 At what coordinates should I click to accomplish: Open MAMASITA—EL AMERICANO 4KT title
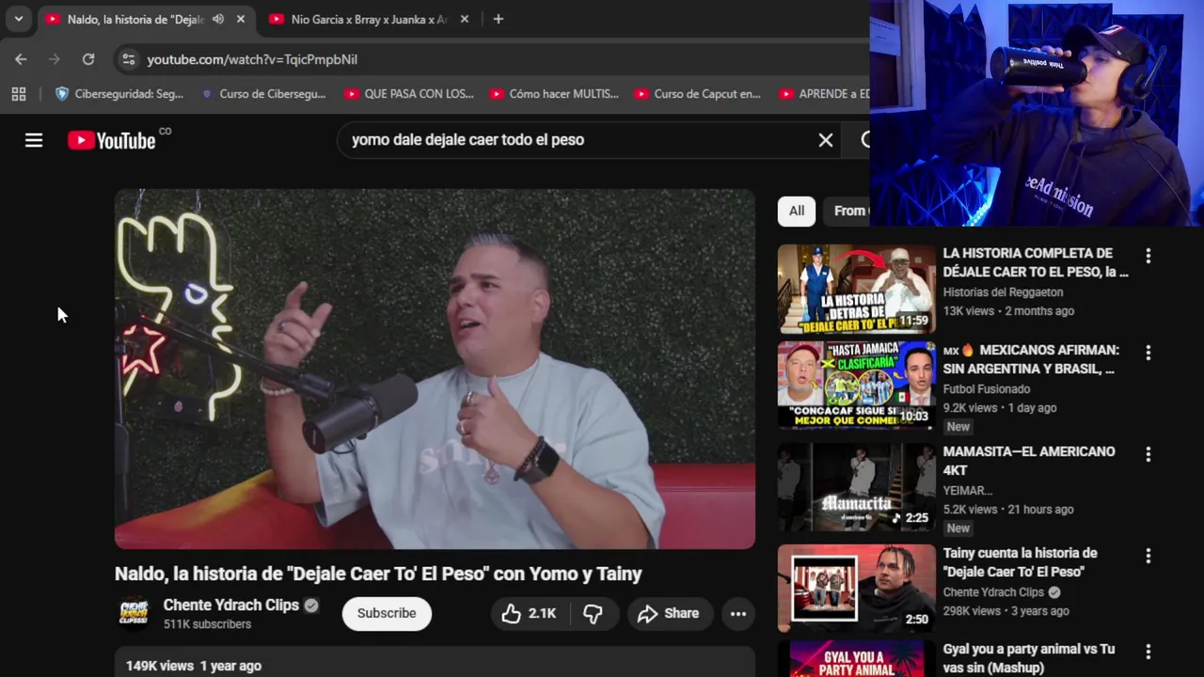click(x=1029, y=461)
